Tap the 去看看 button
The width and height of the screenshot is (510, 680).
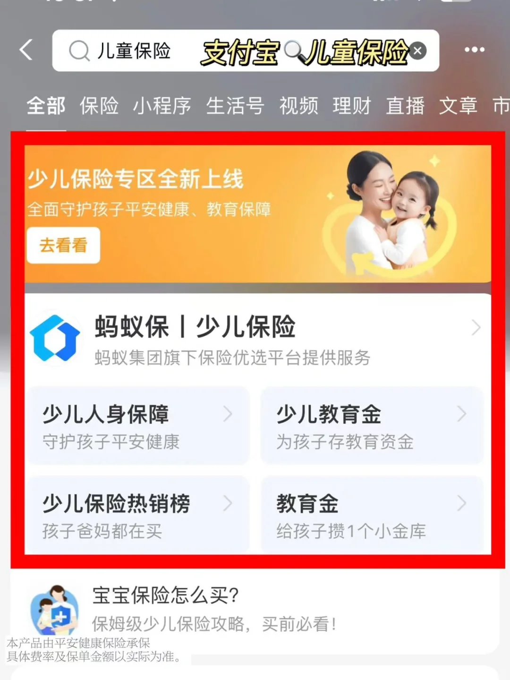(63, 245)
